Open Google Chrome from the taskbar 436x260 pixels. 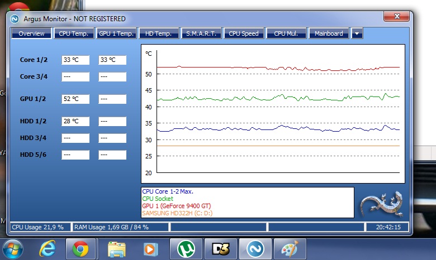point(80,249)
